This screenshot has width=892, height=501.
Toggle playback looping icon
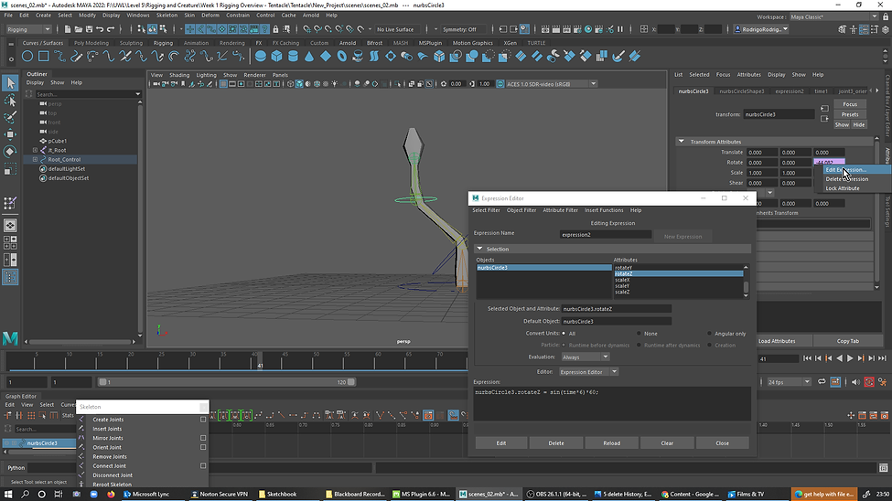pyautogui.click(x=822, y=382)
